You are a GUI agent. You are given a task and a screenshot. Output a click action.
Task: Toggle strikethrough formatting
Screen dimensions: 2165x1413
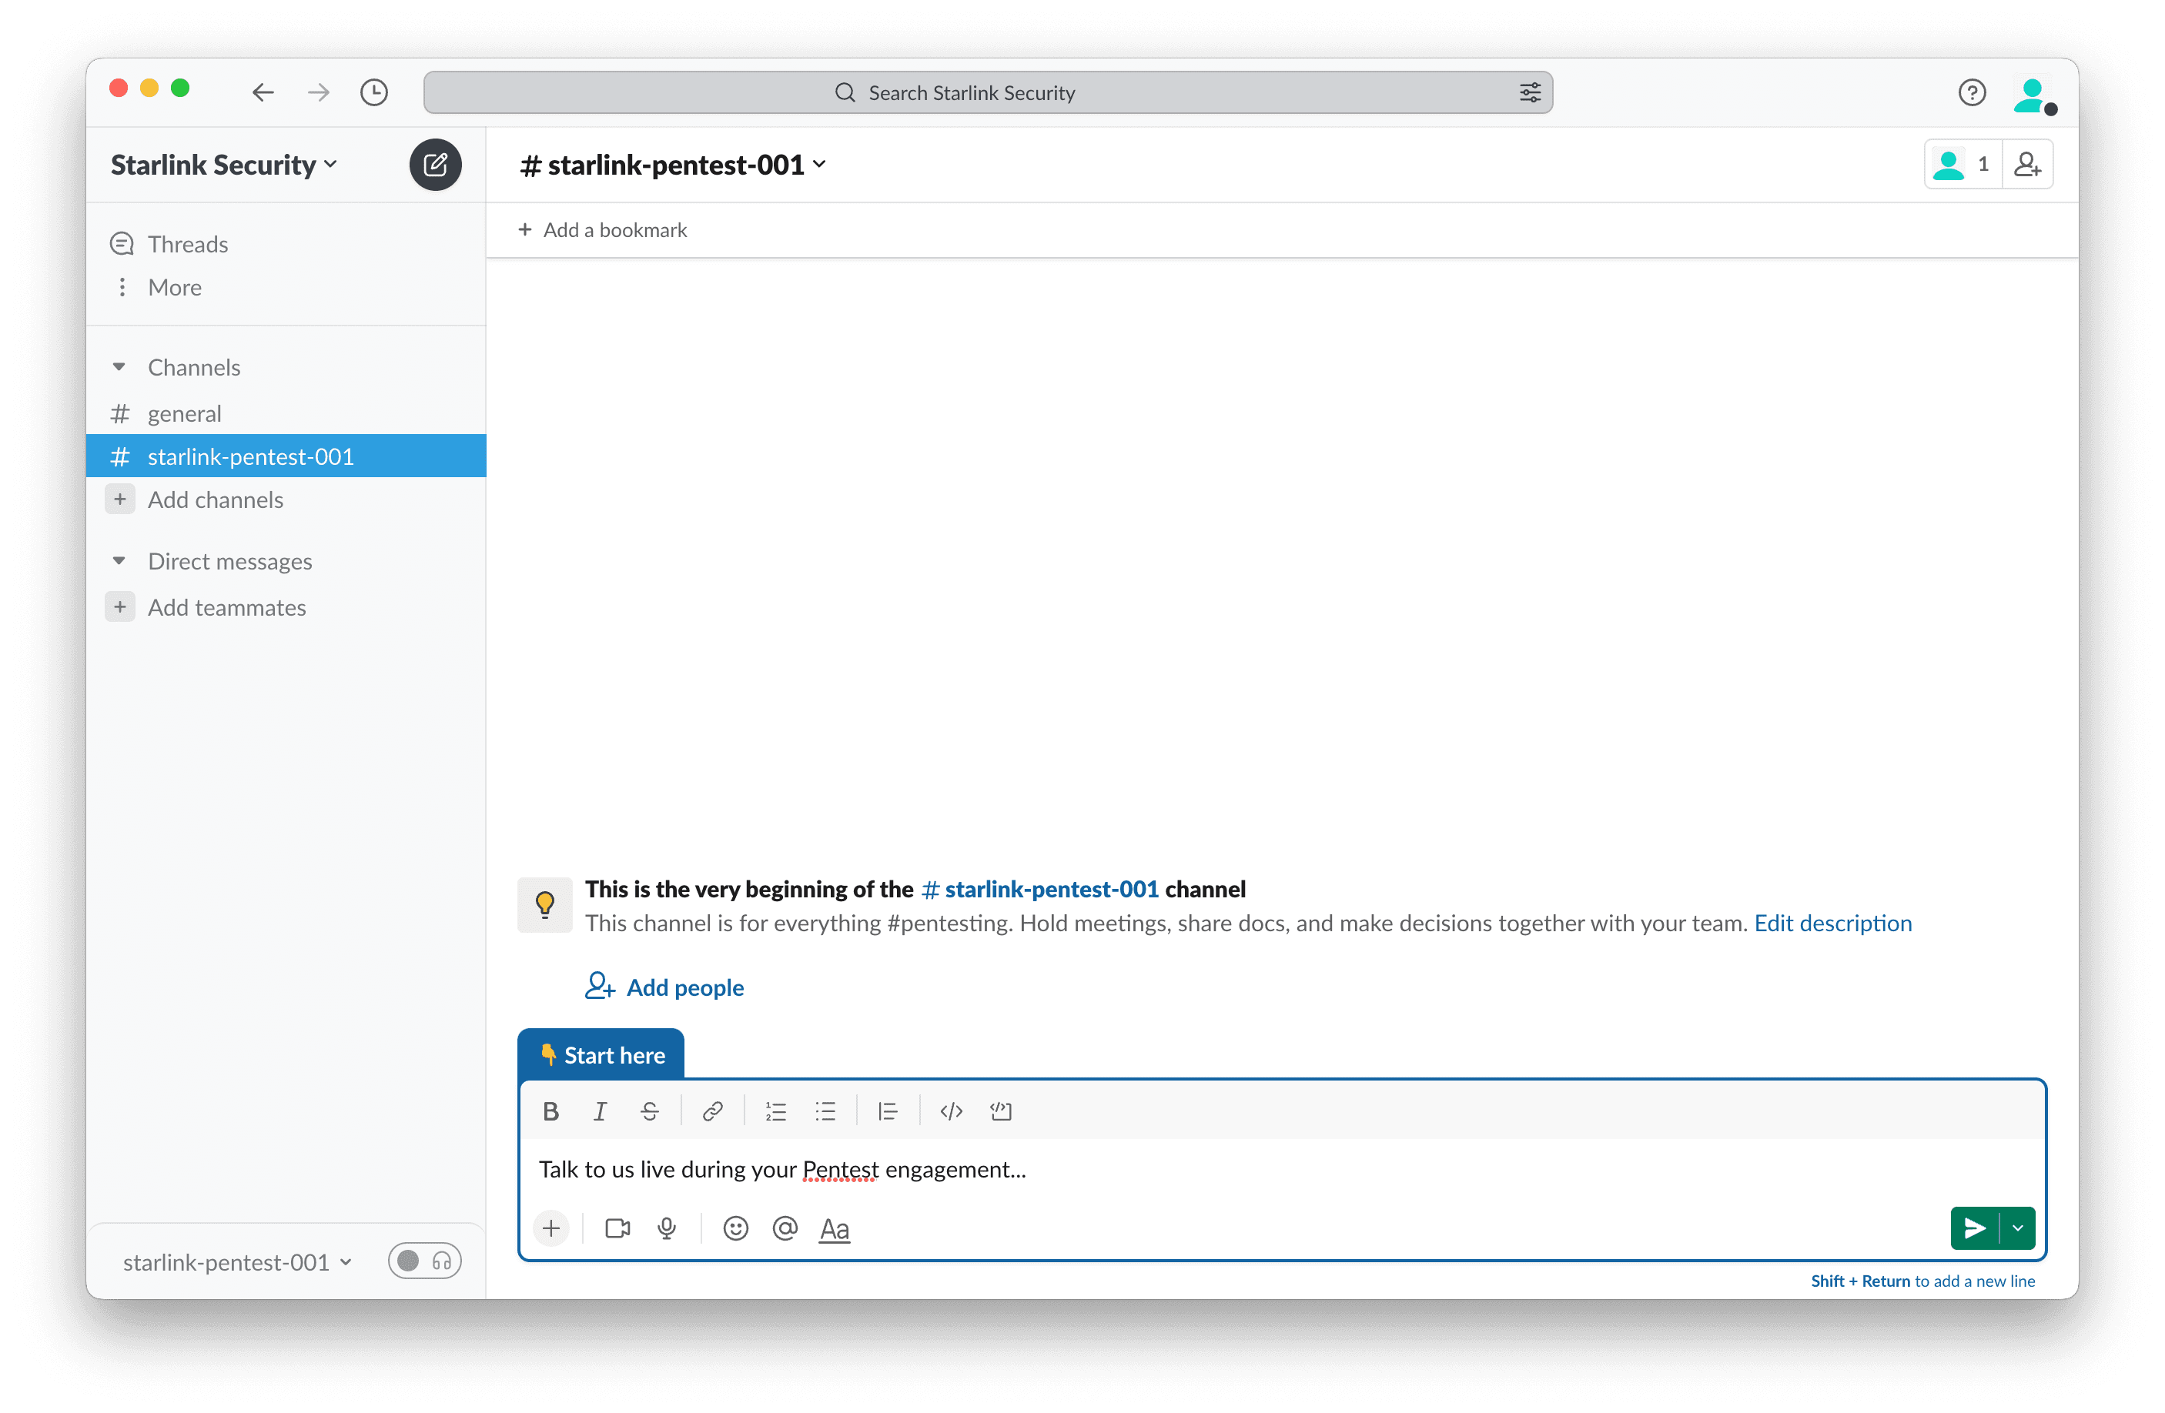tap(650, 1111)
